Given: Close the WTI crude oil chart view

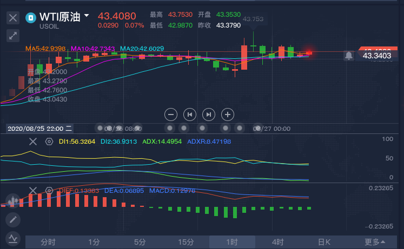Looking at the screenshot, I should point(13,18).
